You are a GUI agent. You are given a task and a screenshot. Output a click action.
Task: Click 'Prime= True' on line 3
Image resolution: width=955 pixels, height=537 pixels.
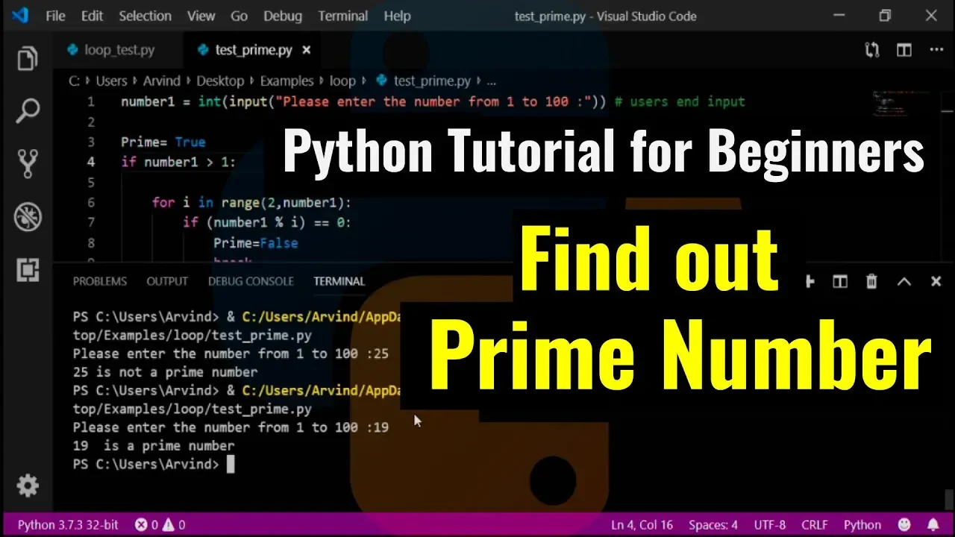pos(163,142)
